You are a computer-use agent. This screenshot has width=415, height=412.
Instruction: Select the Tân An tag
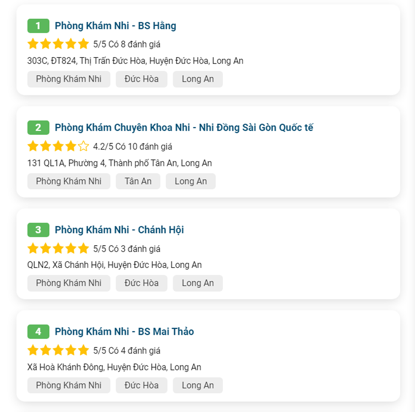pos(138,181)
